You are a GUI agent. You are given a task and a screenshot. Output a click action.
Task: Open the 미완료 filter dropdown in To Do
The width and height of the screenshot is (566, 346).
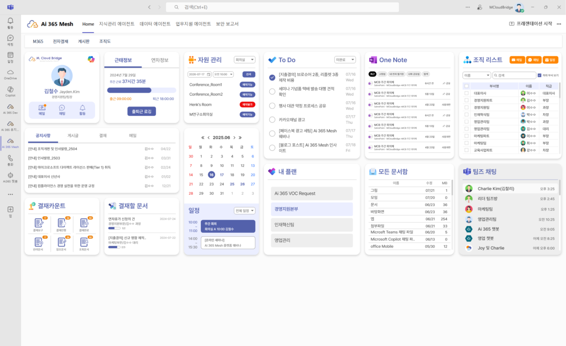[345, 60]
